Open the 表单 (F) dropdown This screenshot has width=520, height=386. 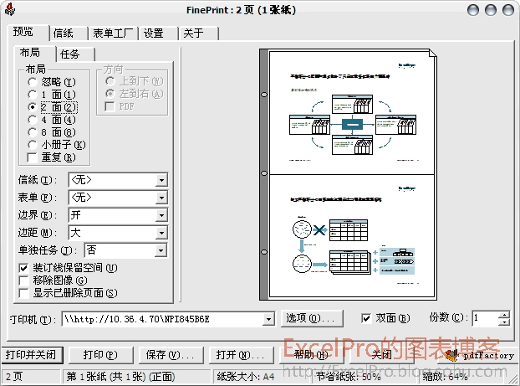click(x=161, y=198)
